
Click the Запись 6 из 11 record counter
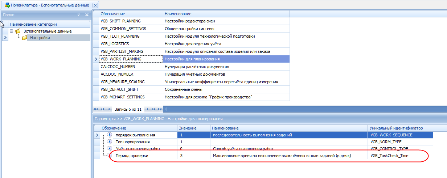(x=128, y=109)
